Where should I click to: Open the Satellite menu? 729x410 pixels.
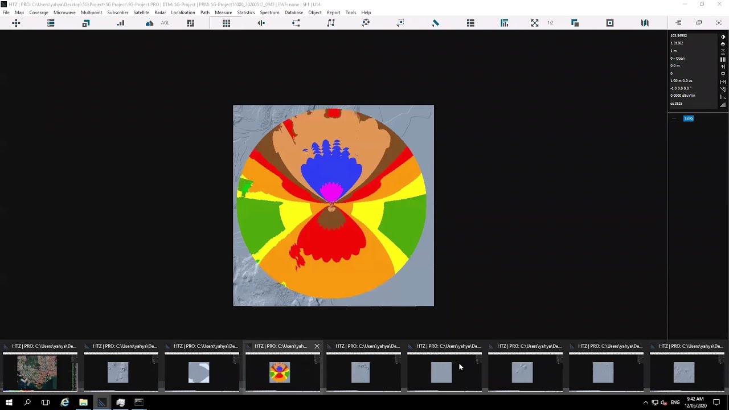coord(141,13)
